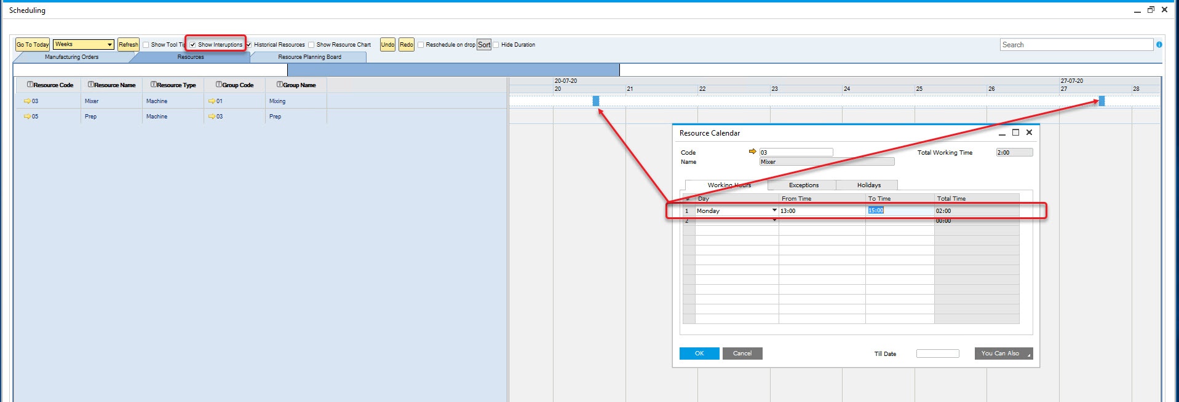Click the link arrow beside resource code 03
Viewport: 1179px width, 402px height.
pyautogui.click(x=27, y=101)
